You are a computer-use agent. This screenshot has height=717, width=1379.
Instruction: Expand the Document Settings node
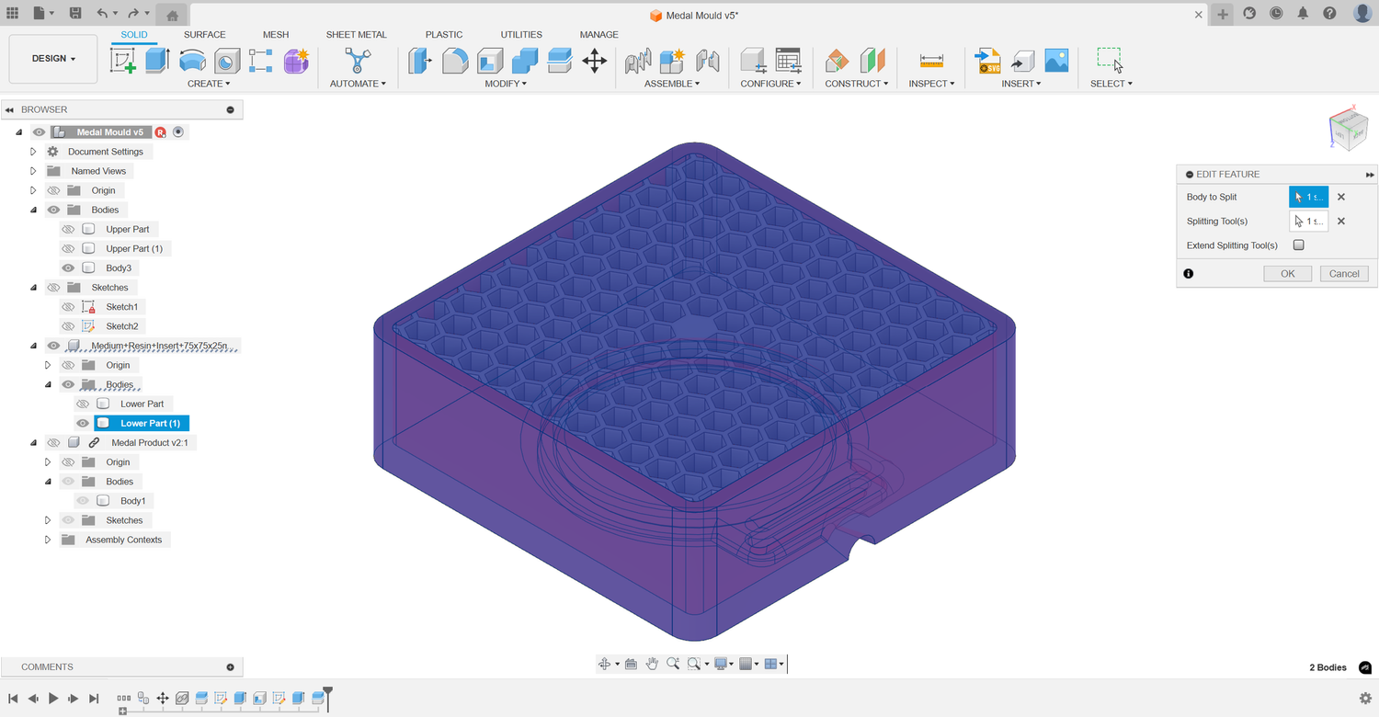[x=33, y=152]
